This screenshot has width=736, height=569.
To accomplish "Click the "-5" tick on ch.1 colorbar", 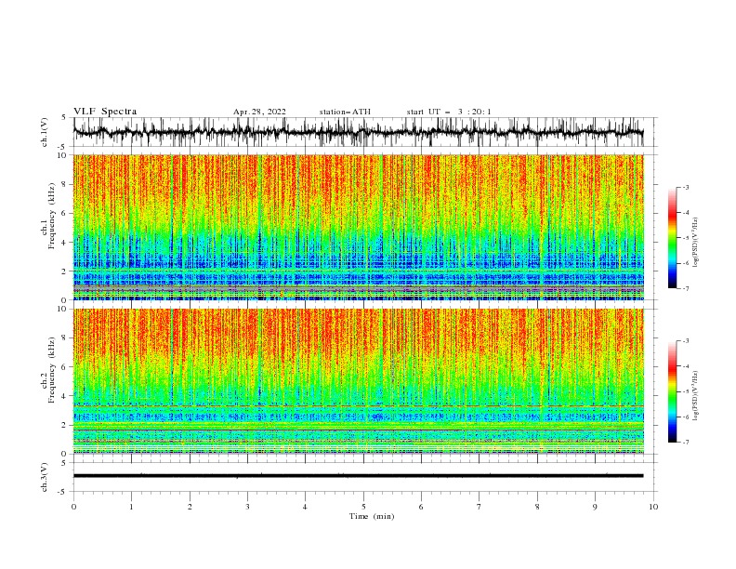I will click(685, 238).
